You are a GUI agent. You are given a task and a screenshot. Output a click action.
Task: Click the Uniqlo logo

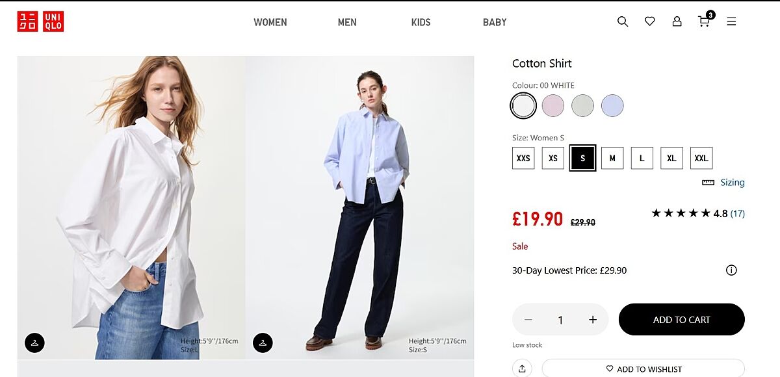[x=40, y=21]
